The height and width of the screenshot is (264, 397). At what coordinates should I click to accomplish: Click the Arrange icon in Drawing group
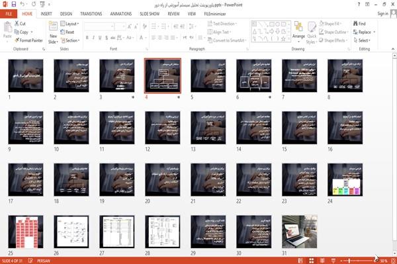(x=298, y=32)
